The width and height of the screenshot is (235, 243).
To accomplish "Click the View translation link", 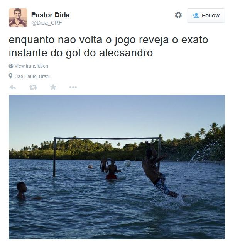I will [x=31, y=66].
